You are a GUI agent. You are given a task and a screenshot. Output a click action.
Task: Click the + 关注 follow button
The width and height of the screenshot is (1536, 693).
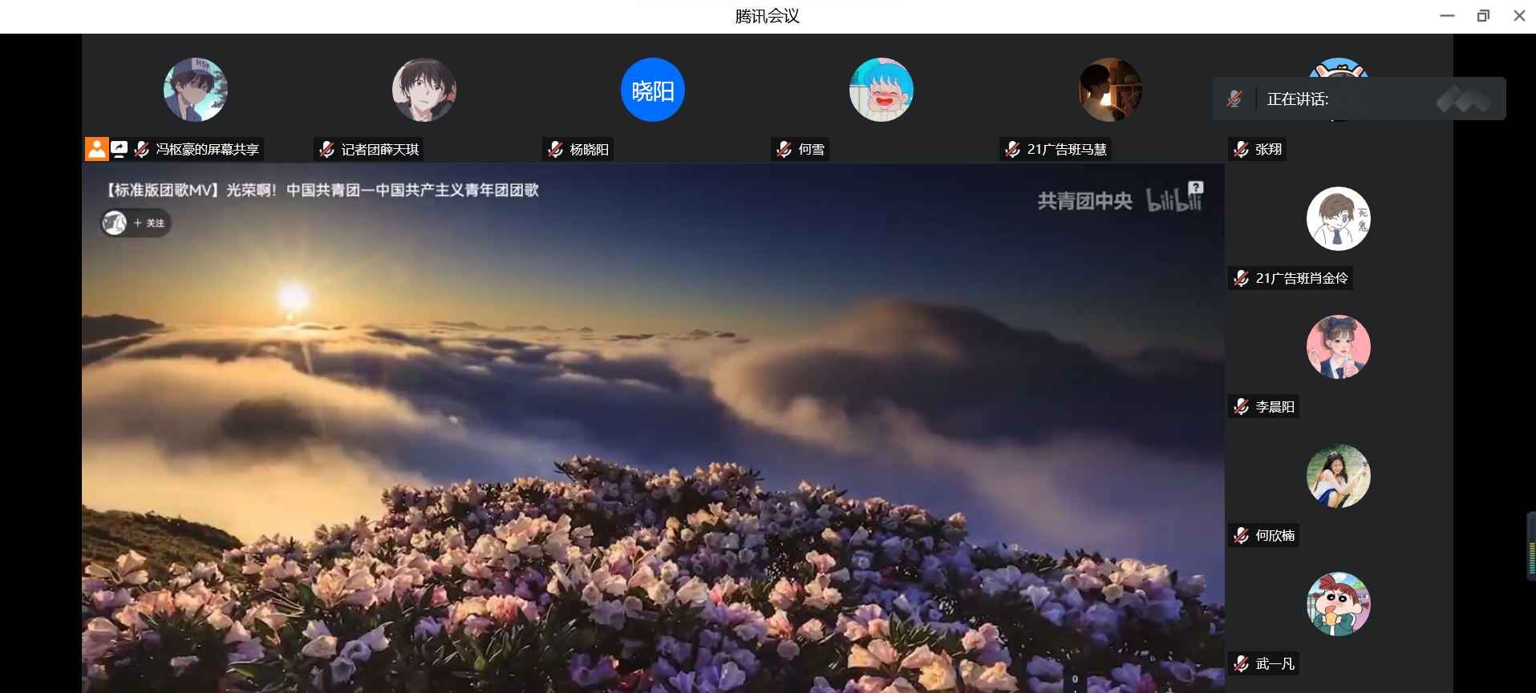coord(148,224)
